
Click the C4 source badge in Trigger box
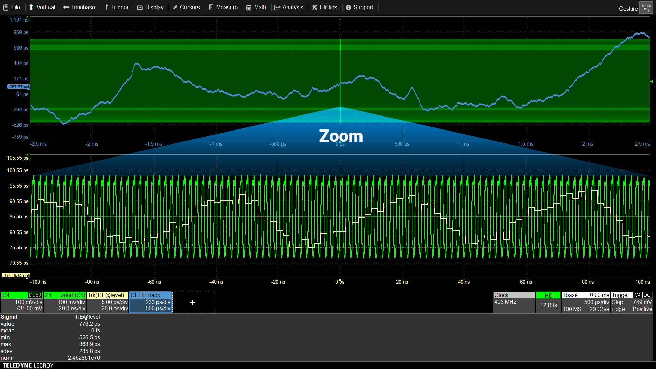[637, 295]
